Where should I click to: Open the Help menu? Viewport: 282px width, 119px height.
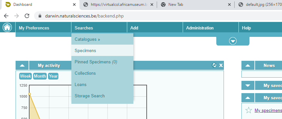coord(260,28)
